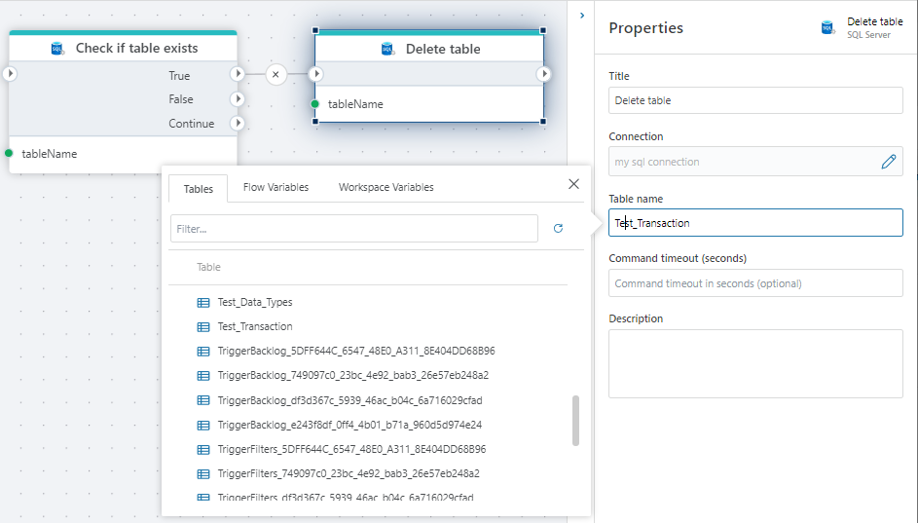Click the False output port arrow
Screen dimensions: 918x523
tap(237, 99)
